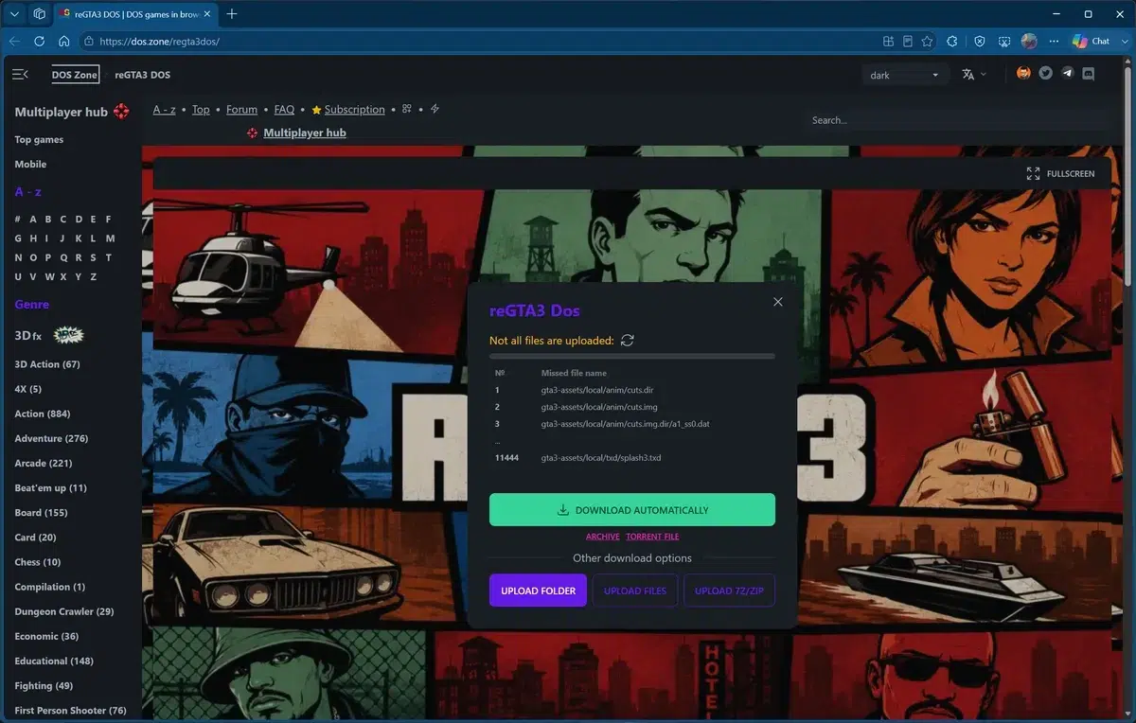Close the reGTA3 Dos dialog

point(778,302)
